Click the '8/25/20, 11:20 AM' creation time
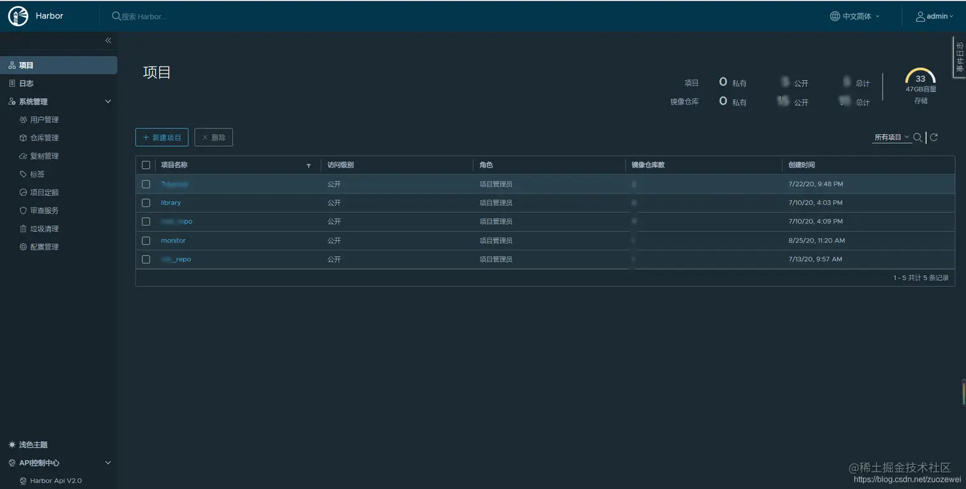The width and height of the screenshot is (966, 489). coord(816,241)
